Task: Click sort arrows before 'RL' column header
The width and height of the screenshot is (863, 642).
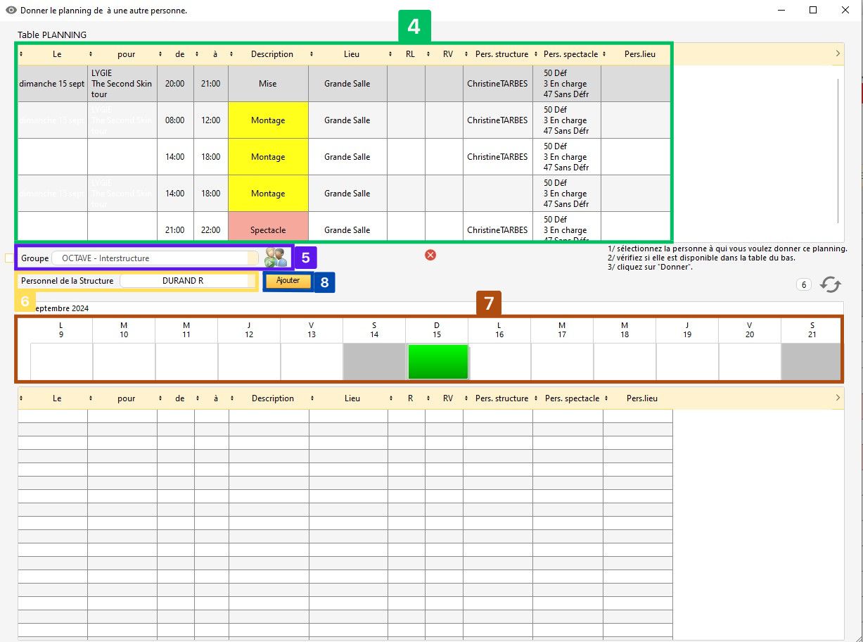Action: coord(391,54)
